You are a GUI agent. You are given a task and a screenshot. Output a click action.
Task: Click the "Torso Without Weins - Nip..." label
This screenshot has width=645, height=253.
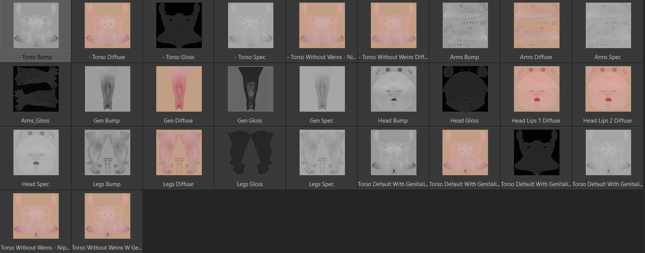[35, 248]
